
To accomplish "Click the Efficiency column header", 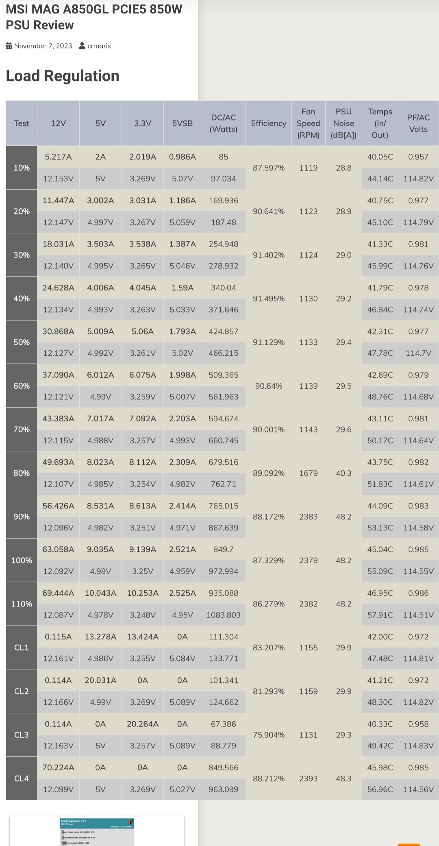I will coord(269,123).
